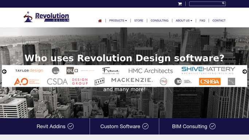Advance carousel with right arrow
This screenshot has height=140, width=249.
245,71
